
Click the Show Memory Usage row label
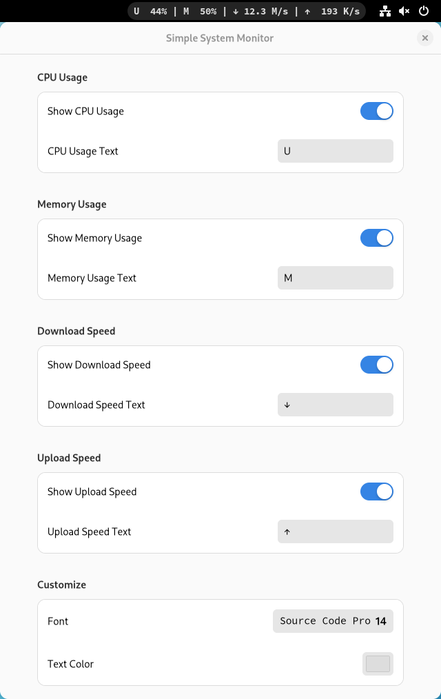coord(94,238)
